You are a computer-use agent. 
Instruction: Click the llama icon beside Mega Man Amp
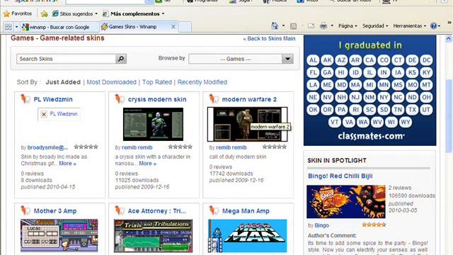[x=214, y=210]
